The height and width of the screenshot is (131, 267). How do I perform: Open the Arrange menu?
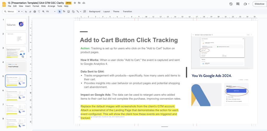[x=51, y=6]
